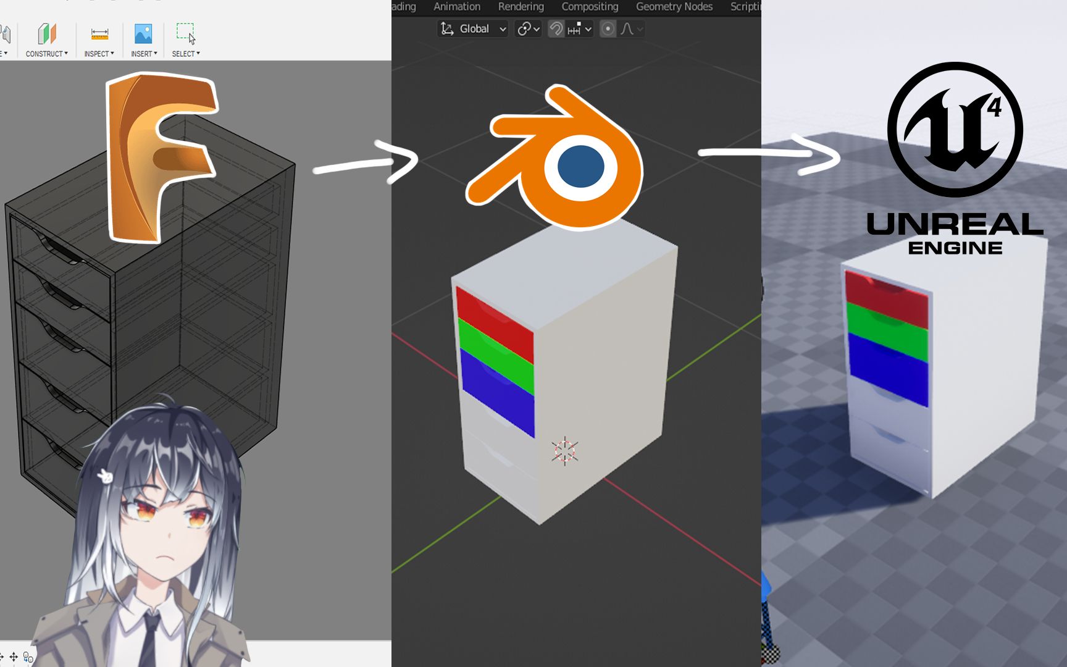Click the Construct plane icon in Fusion toolbar
This screenshot has width=1067, height=667.
tap(47, 34)
